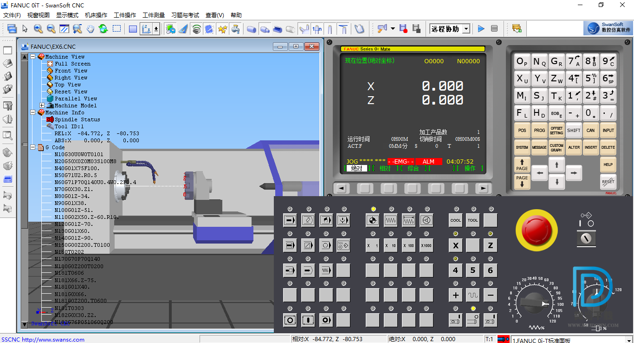
Task: Click the tree panel scroll up arrow
Action: (x=25, y=56)
